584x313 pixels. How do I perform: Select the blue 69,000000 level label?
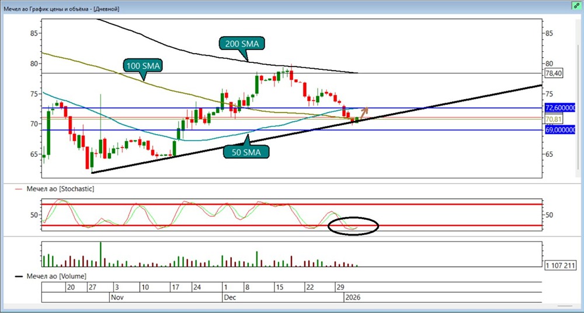click(x=560, y=130)
